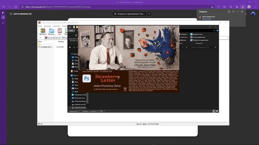
Task: Expand dropdown next to 'Открыть в приложении'
Action: 149,14
